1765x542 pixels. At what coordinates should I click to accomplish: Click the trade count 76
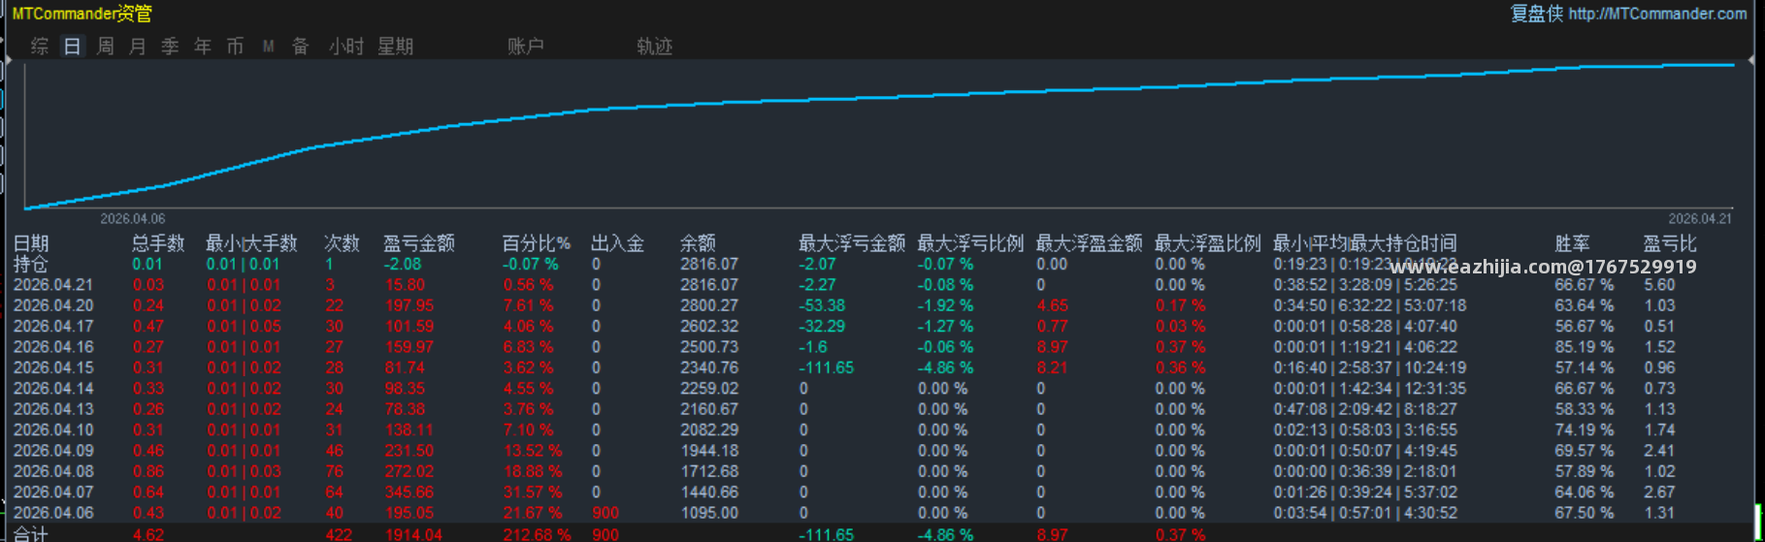pos(334,471)
